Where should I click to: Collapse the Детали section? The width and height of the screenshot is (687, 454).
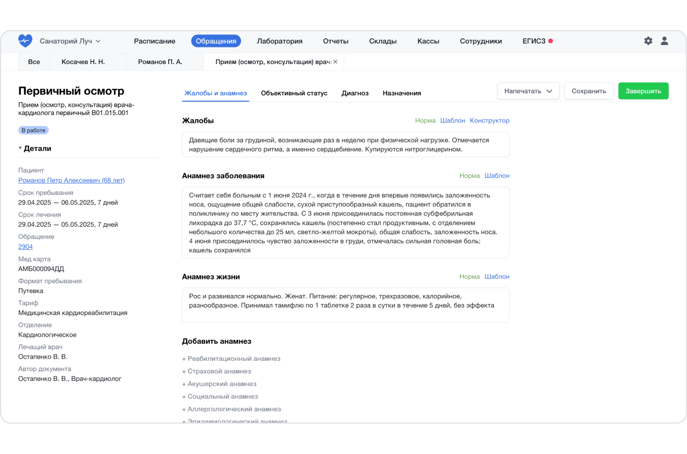click(20, 149)
